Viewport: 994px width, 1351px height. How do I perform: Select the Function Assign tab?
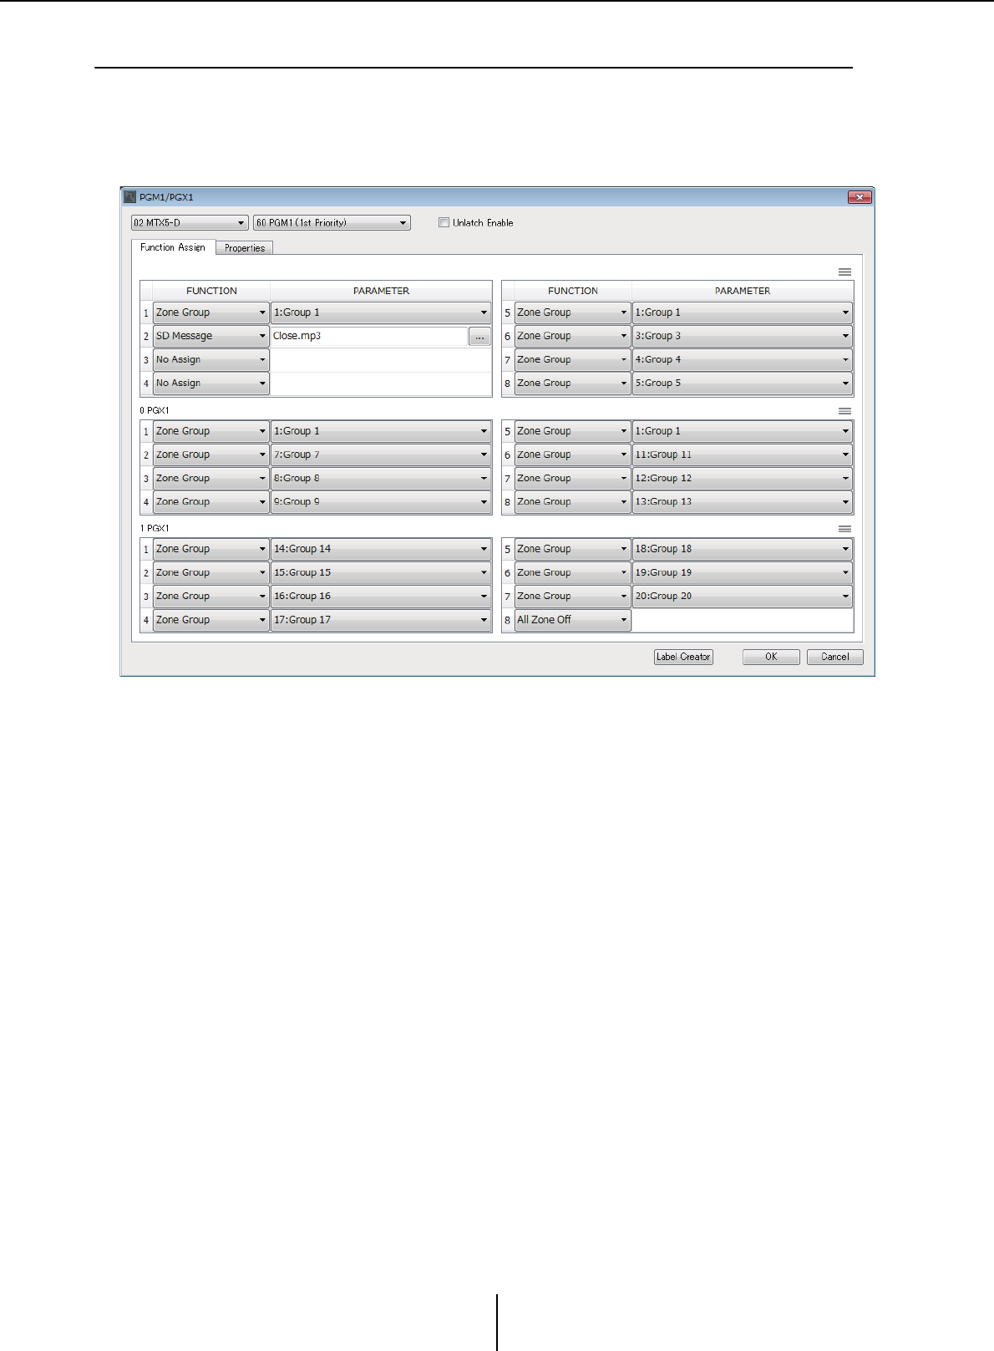click(173, 247)
